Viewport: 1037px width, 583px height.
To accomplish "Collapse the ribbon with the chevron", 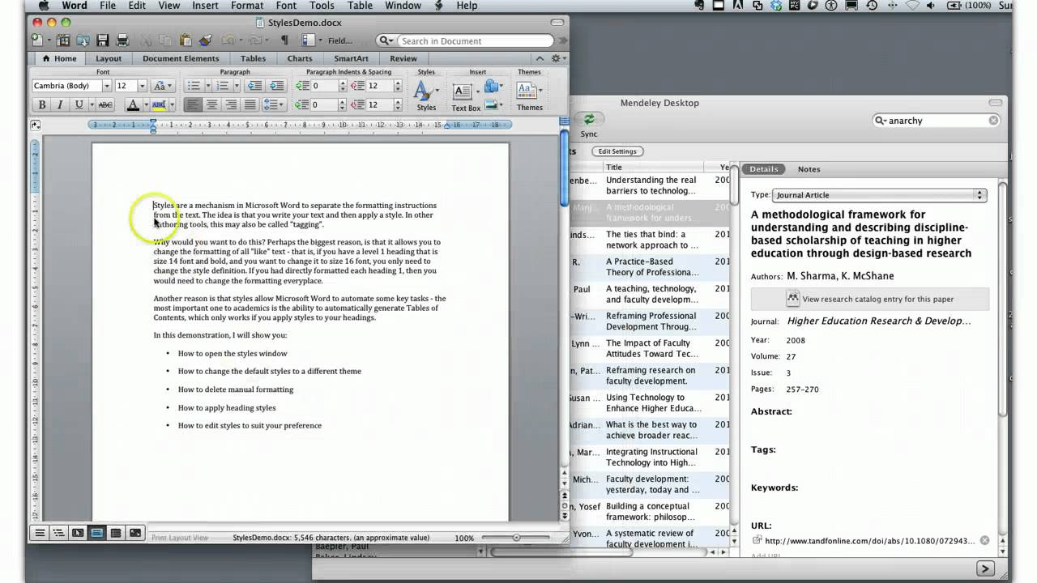I will pyautogui.click(x=540, y=58).
